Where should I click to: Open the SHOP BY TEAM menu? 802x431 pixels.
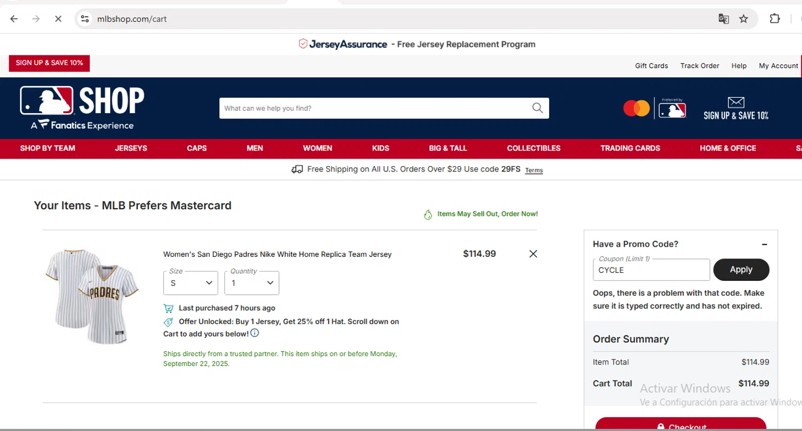(x=48, y=148)
